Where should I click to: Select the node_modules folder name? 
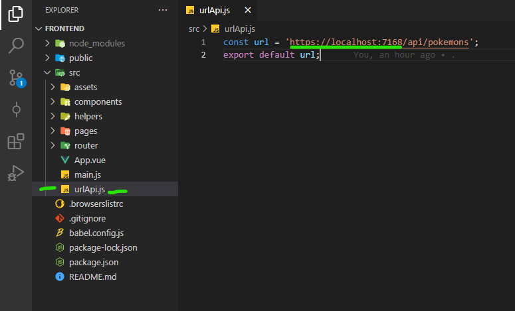[x=97, y=44]
